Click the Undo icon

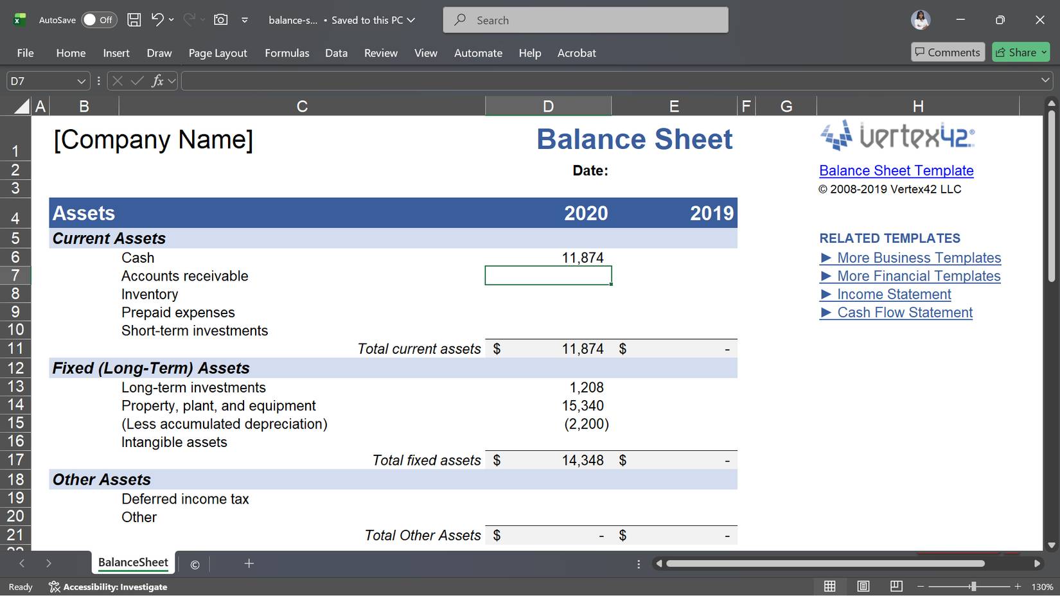(157, 19)
